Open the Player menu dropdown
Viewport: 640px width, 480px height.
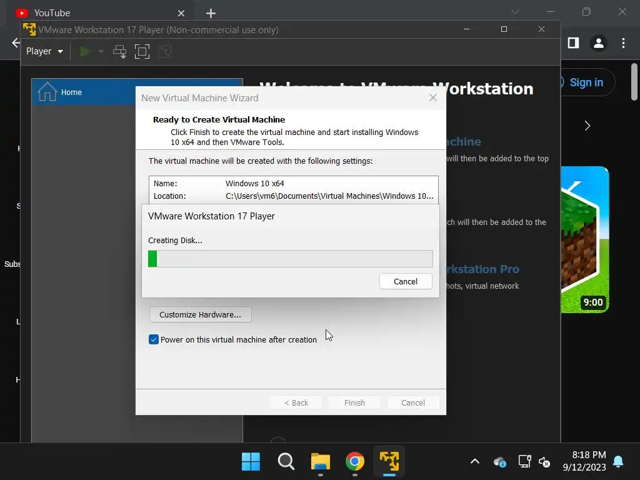point(44,51)
